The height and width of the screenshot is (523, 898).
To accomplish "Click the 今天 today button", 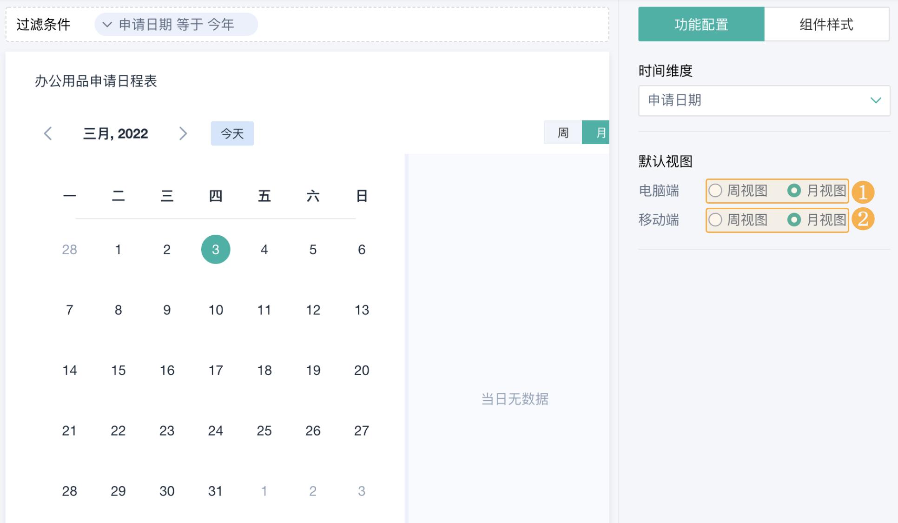I will (232, 133).
